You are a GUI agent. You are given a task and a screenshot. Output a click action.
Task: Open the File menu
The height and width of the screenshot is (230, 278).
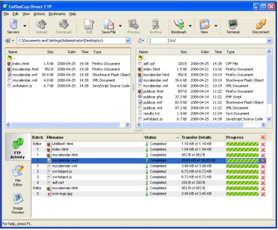point(6,14)
